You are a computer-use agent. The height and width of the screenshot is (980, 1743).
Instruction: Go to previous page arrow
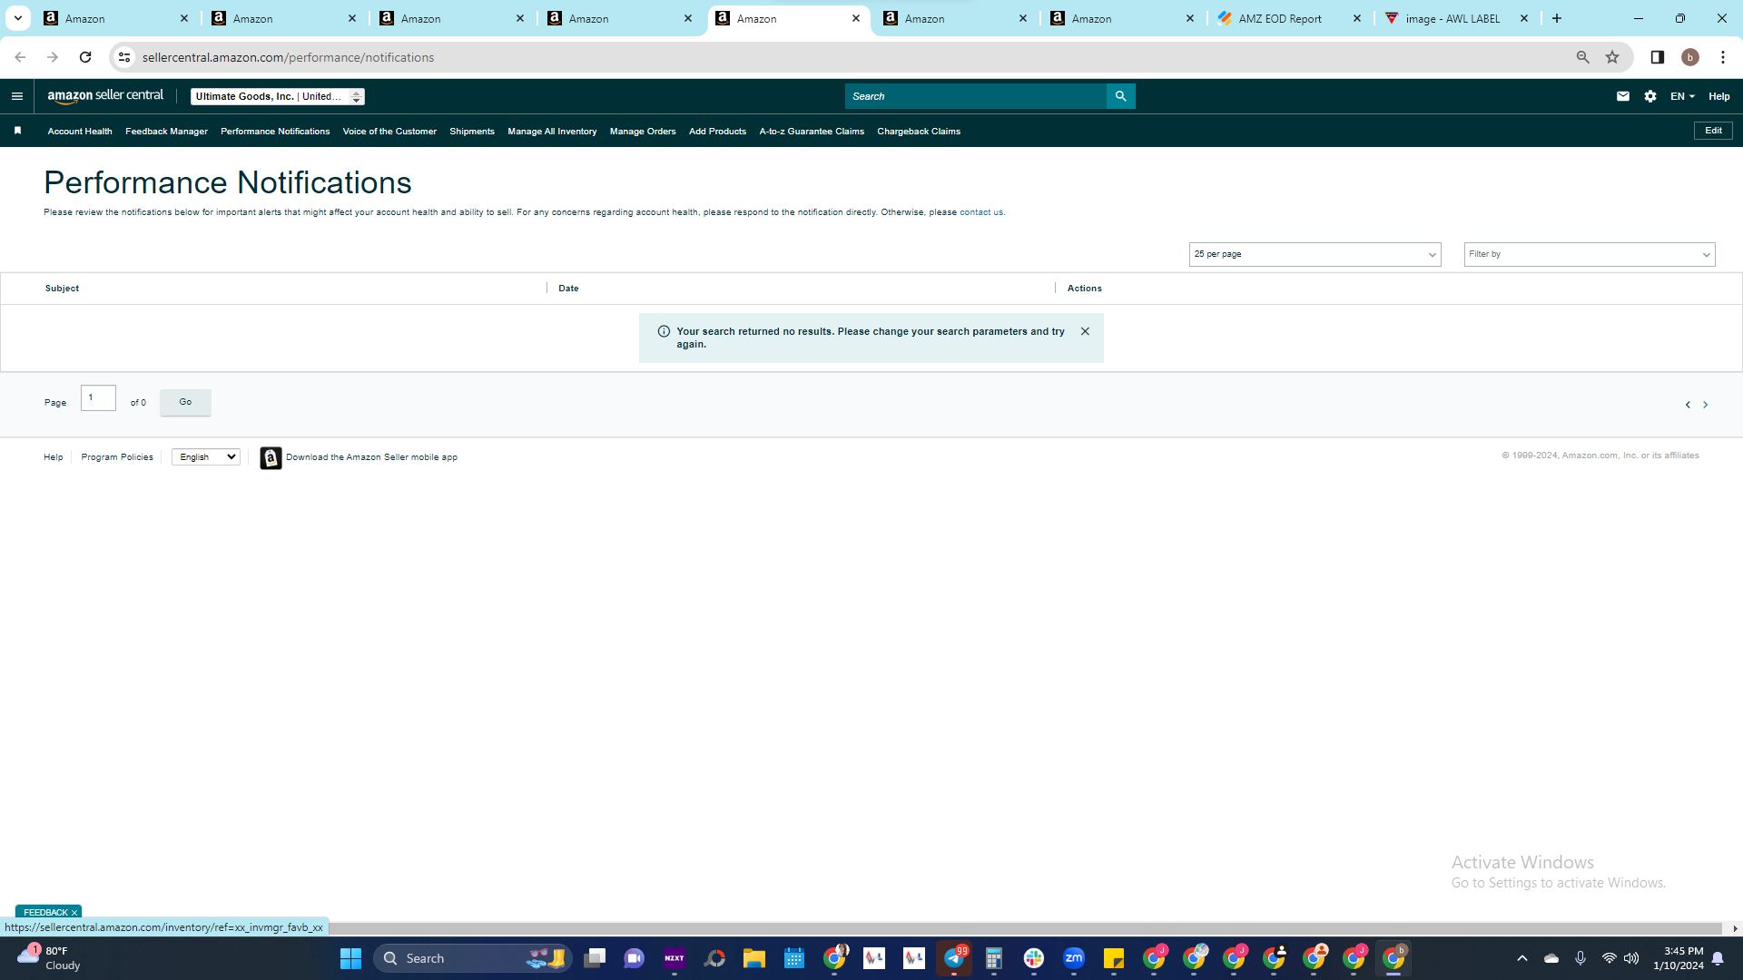[x=1688, y=405]
